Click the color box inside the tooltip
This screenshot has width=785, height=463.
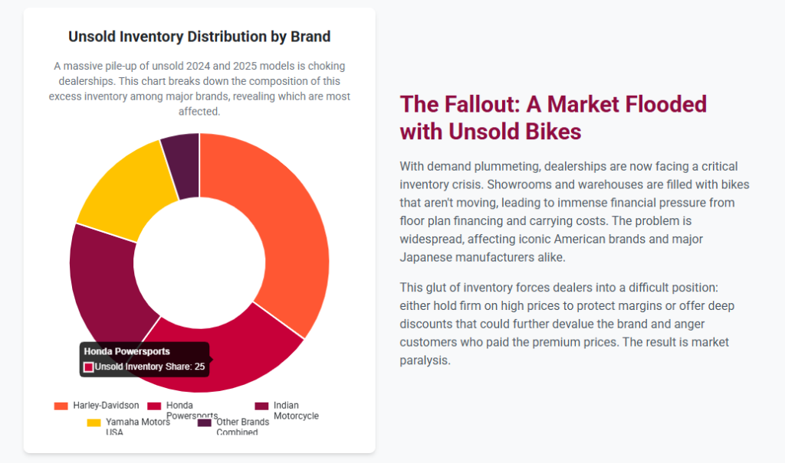[89, 367]
